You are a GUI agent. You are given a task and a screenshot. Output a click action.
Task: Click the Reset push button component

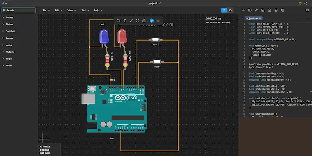(157, 62)
